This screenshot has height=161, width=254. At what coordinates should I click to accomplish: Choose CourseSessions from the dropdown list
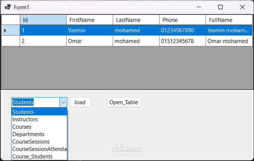[39, 142]
